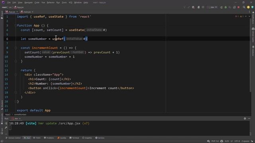Open the Terminal tool window
Screen dimensions: 255x143
click(x=74, y=138)
